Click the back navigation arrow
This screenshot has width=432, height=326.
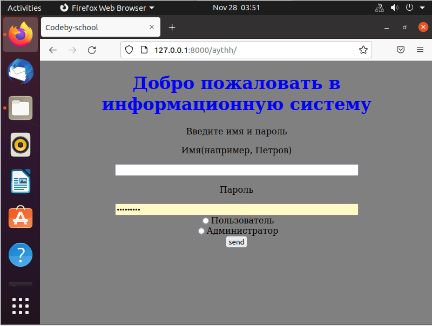52,50
